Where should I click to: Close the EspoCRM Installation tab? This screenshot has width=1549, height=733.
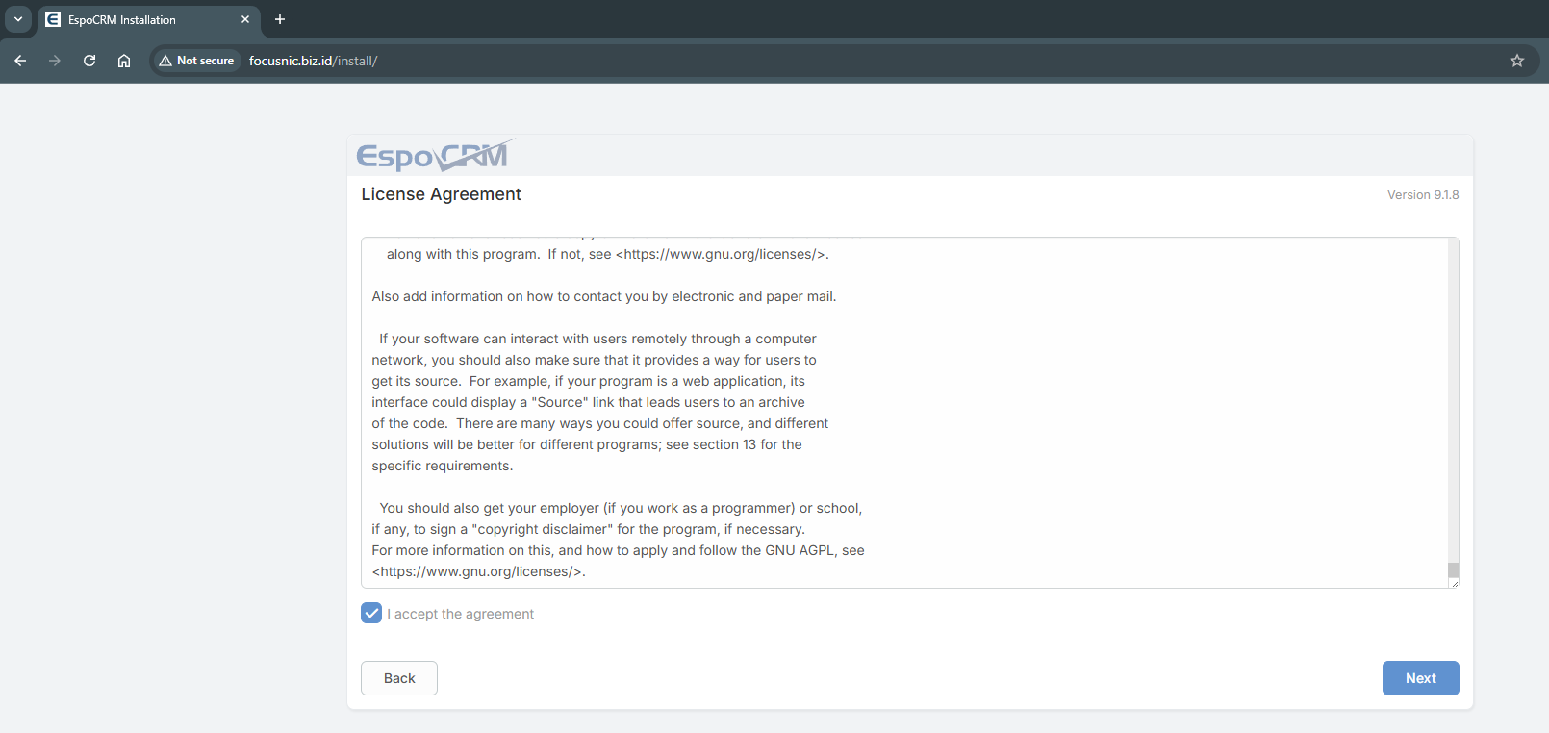(x=245, y=19)
